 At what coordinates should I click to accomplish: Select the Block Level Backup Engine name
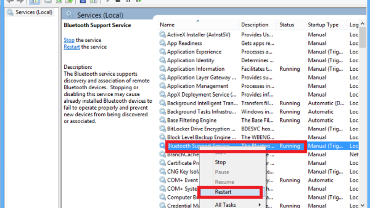pyautogui.click(x=202, y=137)
